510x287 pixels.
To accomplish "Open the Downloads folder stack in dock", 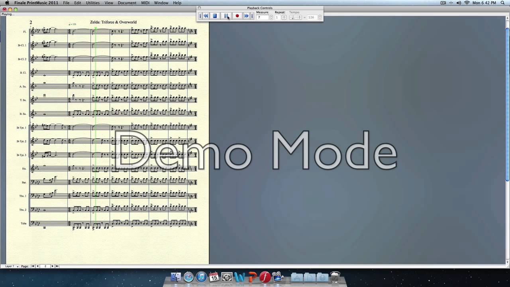I will [322, 277].
